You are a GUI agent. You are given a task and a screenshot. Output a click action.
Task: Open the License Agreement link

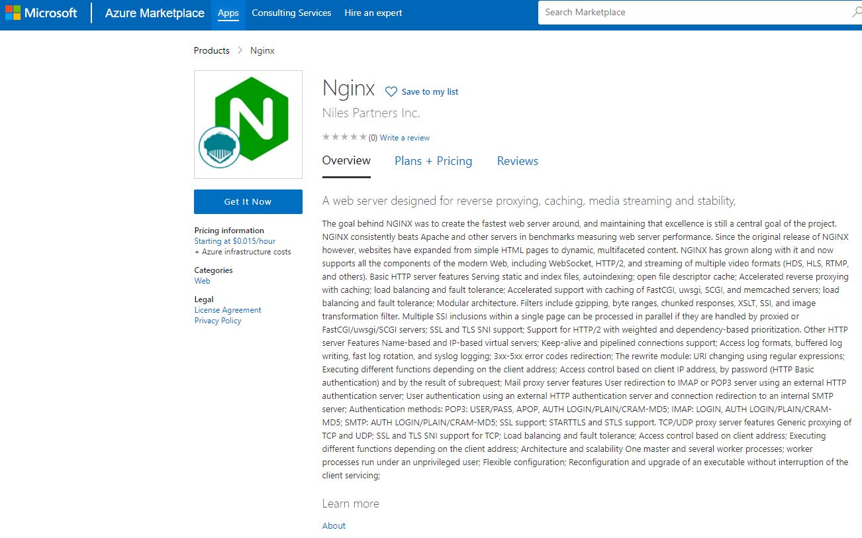228,310
